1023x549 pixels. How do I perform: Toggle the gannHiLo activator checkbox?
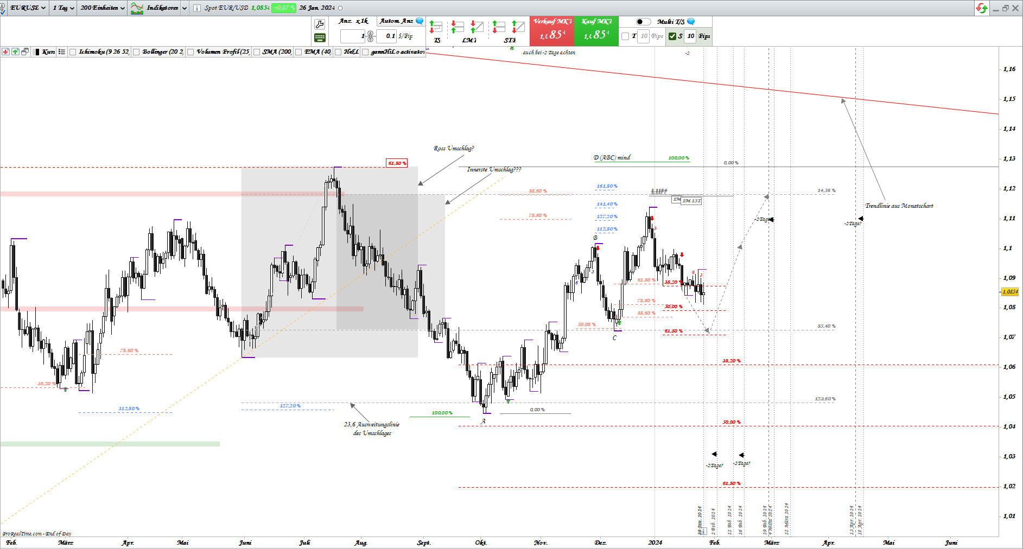pyautogui.click(x=365, y=52)
